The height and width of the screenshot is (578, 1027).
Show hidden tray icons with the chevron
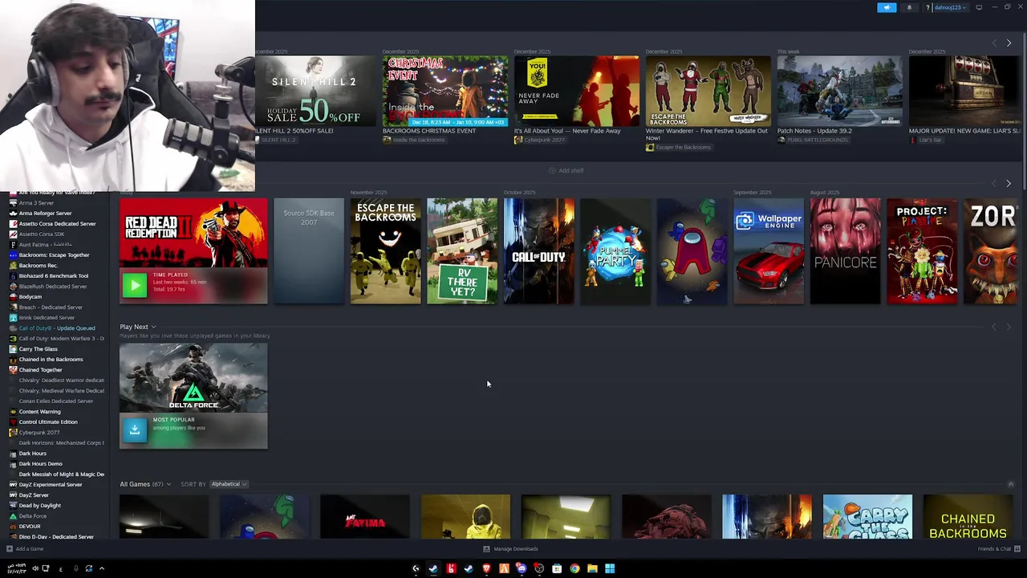[101, 568]
